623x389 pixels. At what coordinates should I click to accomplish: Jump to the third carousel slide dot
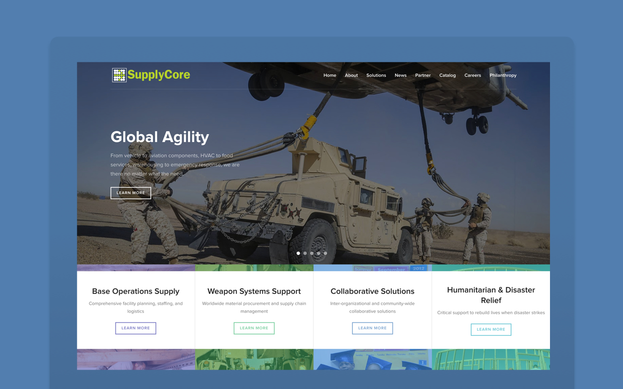[312, 253]
